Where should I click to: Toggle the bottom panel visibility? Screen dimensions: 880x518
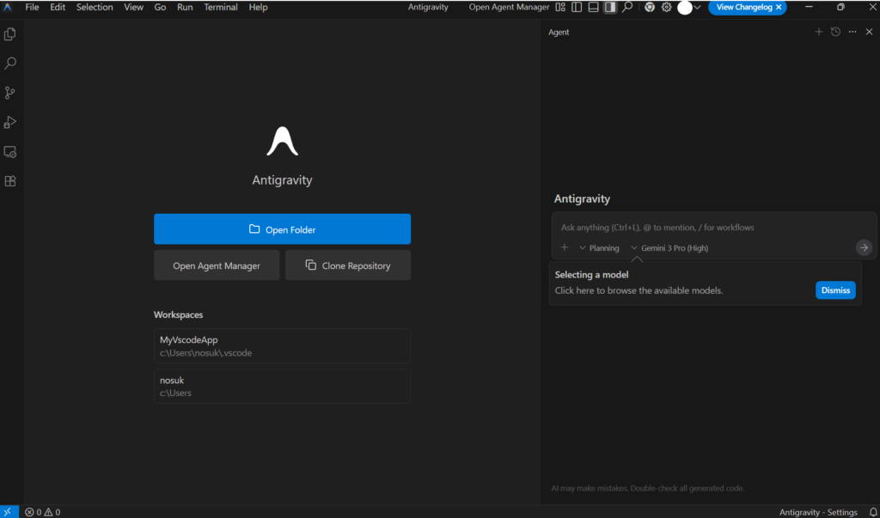pyautogui.click(x=593, y=7)
